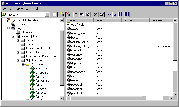
Task: Click the Cut scissors icon
Action: 76,14
